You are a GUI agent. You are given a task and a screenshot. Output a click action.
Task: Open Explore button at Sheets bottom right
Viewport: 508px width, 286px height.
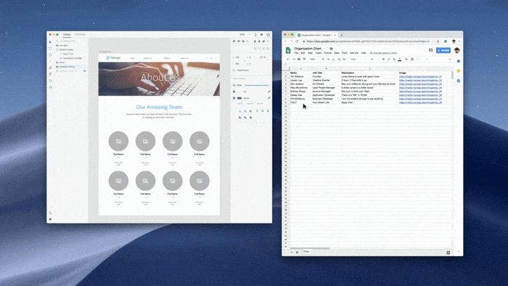pos(448,252)
